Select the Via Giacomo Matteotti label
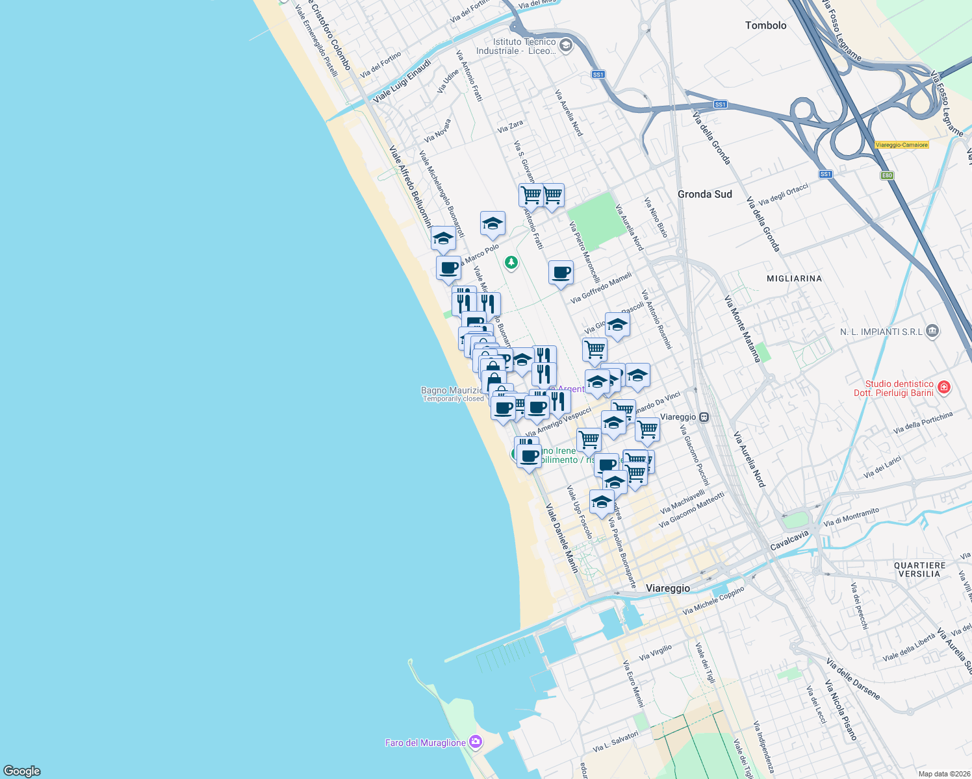The width and height of the screenshot is (972, 779). point(691,510)
